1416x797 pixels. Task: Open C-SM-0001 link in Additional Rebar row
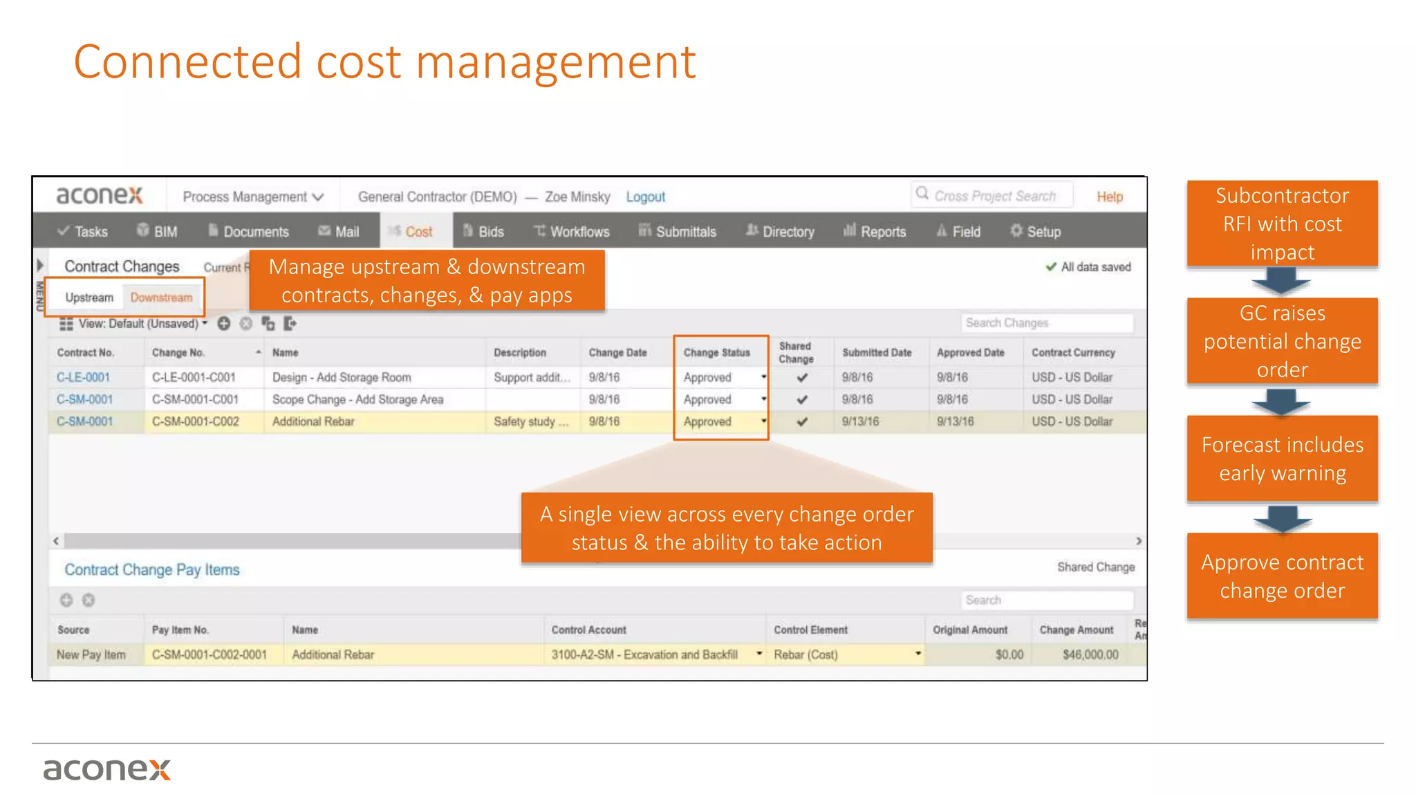pos(84,421)
